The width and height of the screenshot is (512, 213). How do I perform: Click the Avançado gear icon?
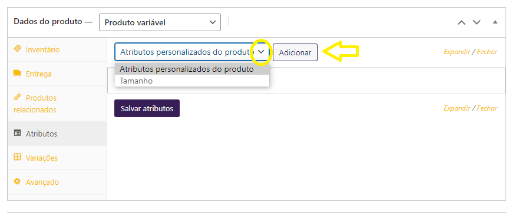click(x=17, y=181)
